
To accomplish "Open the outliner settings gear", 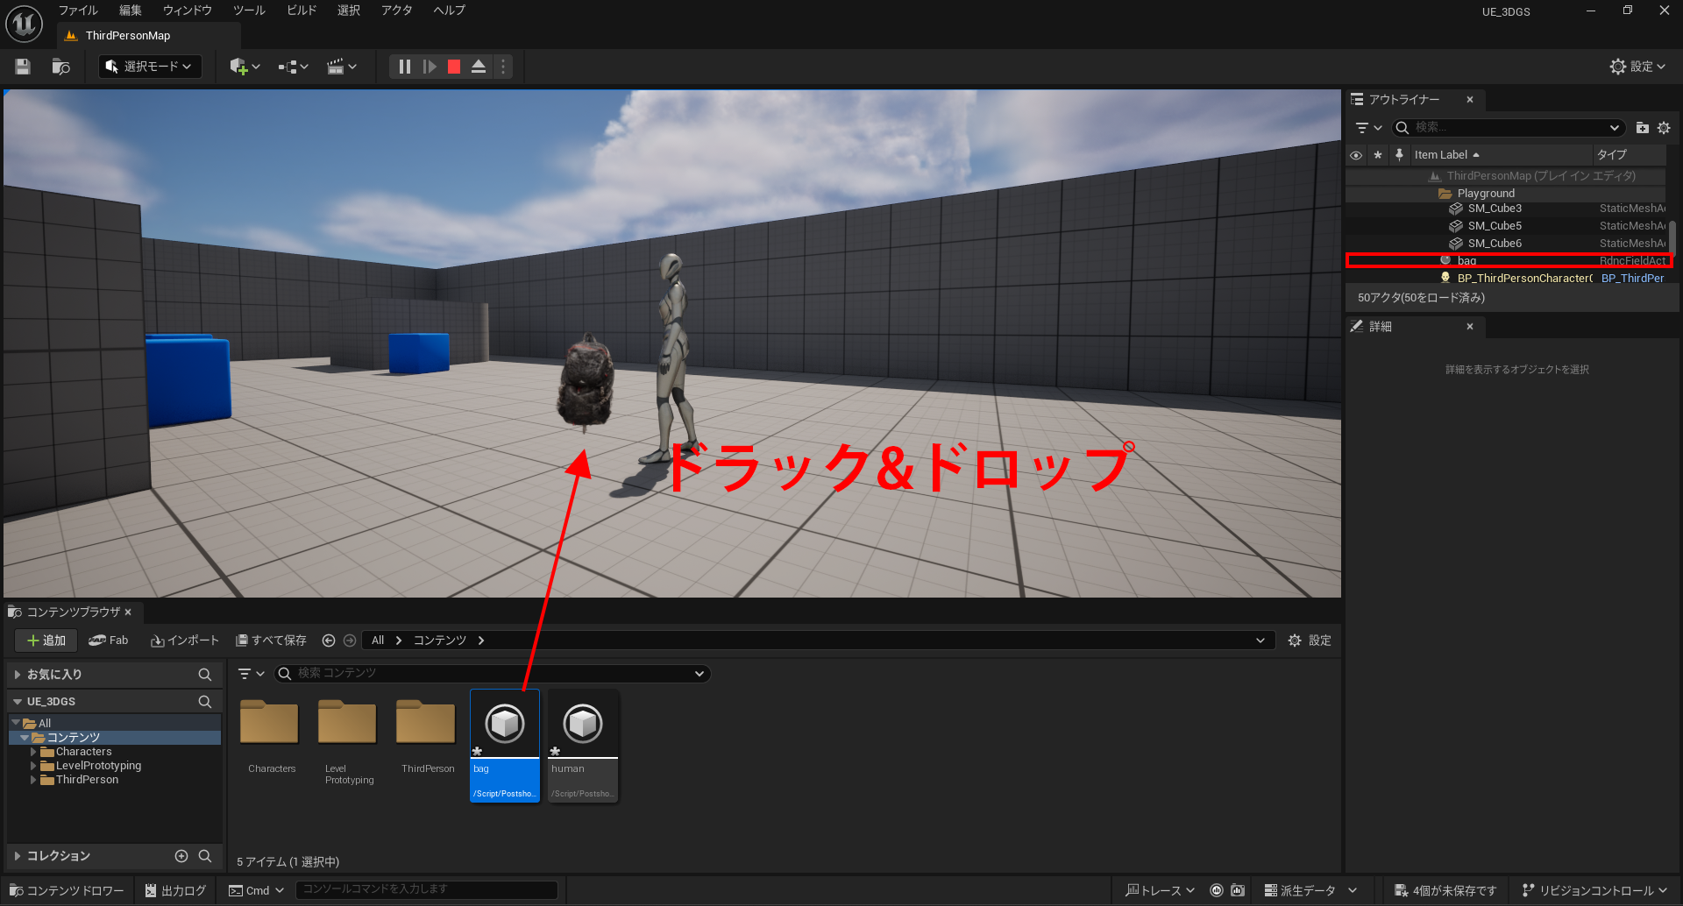I will click(x=1664, y=127).
